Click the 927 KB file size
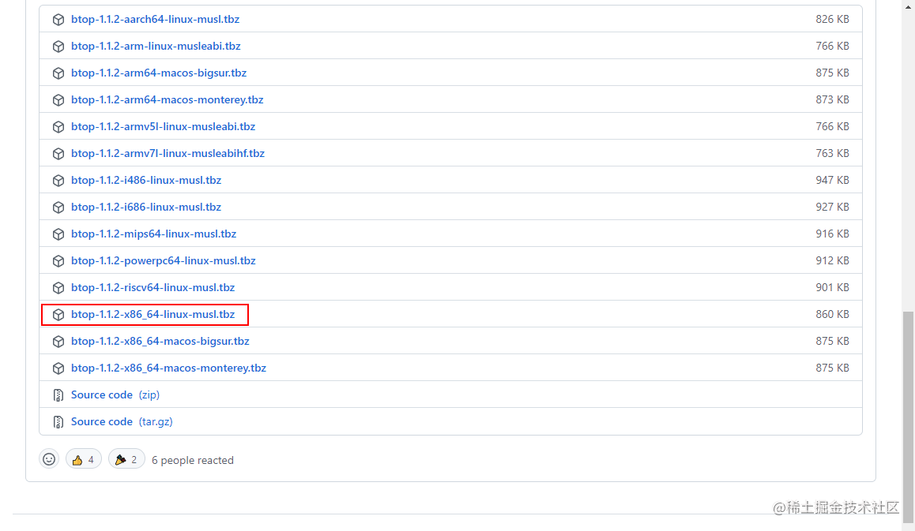The height and width of the screenshot is (531, 915). point(832,207)
